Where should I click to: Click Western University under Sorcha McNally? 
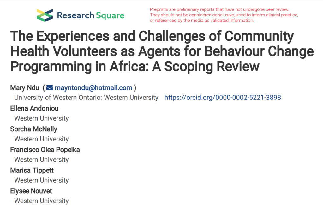pos(41,139)
